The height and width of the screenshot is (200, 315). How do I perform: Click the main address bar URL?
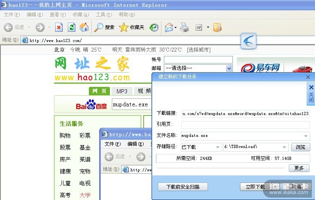tap(56, 40)
